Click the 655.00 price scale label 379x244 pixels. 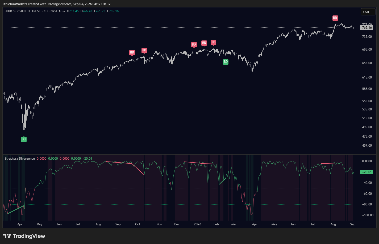click(367, 63)
